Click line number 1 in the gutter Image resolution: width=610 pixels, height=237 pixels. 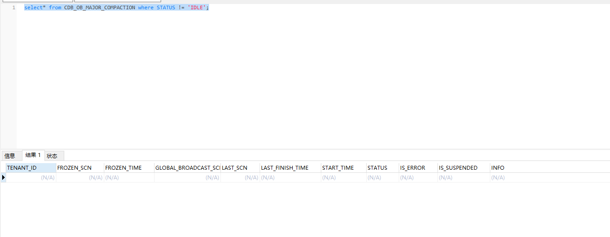[14, 7]
